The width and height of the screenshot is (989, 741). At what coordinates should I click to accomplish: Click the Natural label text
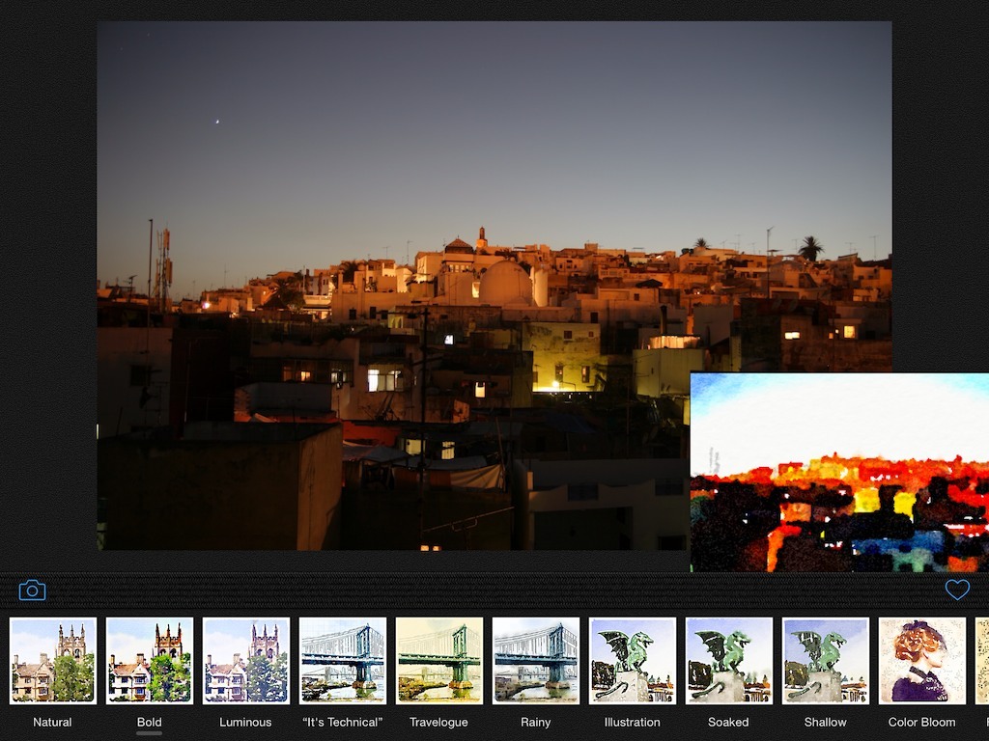click(x=52, y=722)
